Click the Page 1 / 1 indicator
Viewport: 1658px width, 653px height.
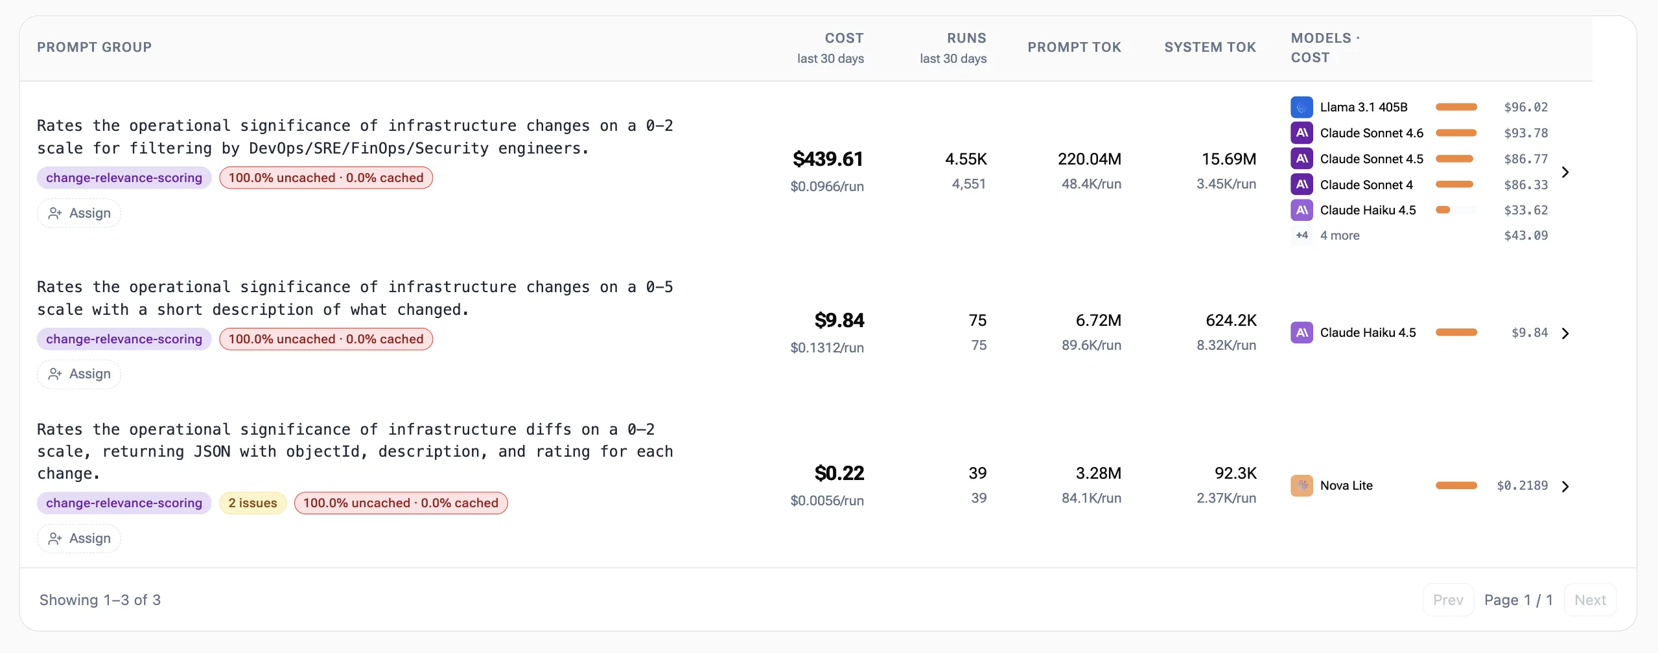1519,600
